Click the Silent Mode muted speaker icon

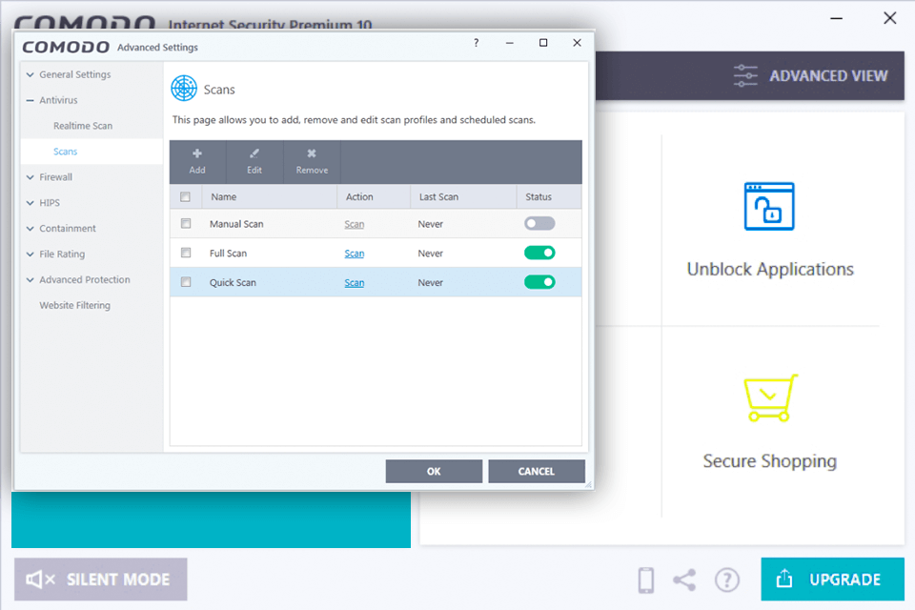point(40,579)
